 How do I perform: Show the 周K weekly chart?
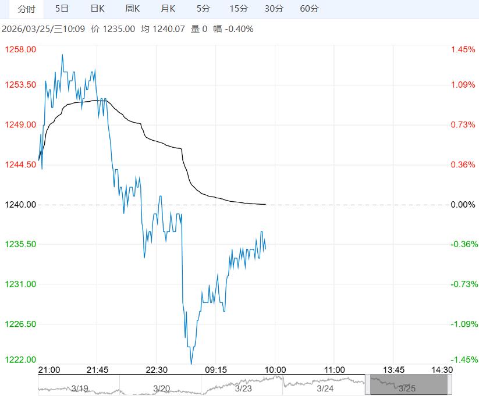click(x=133, y=9)
